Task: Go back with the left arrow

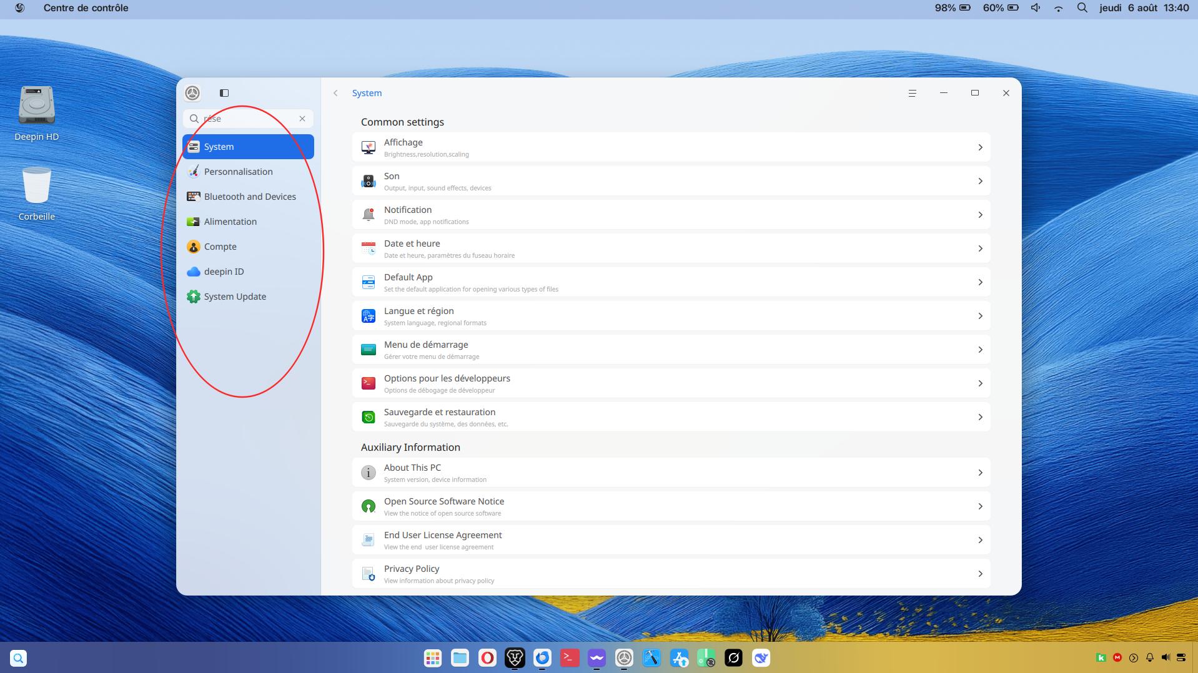Action: [x=335, y=93]
